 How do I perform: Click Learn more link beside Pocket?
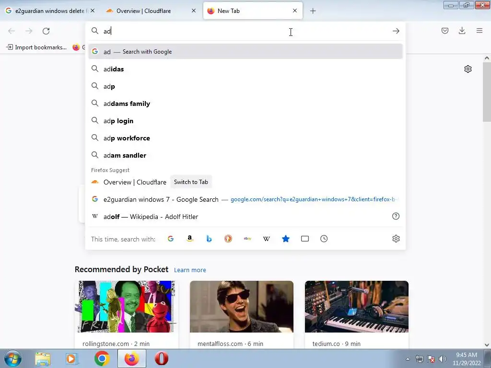[x=190, y=270]
